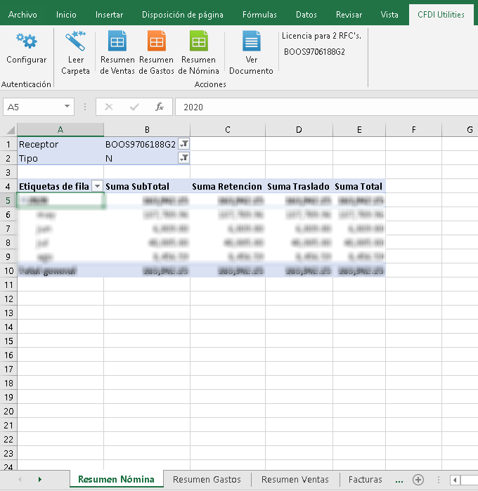
Task: Open the Ver Documento icon
Action: coord(251,42)
